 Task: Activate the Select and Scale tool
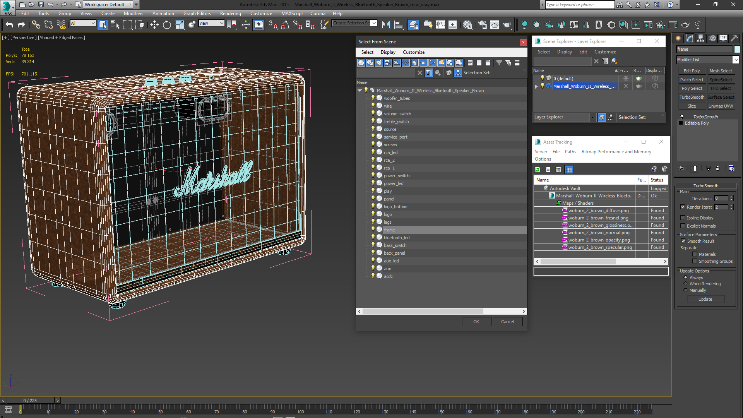tap(180, 25)
